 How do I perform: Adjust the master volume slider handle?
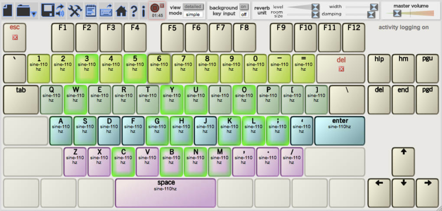pos(397,13)
